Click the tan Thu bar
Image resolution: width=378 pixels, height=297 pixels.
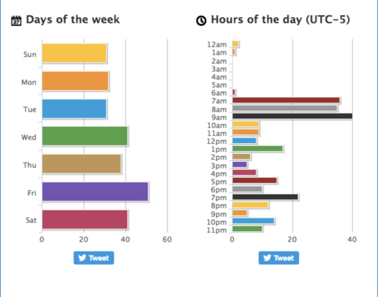[x=81, y=163]
